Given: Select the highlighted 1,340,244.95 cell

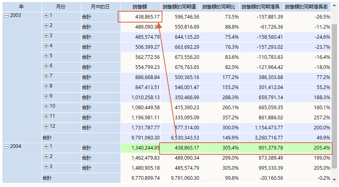Looking at the screenshot, I should pos(140,148).
